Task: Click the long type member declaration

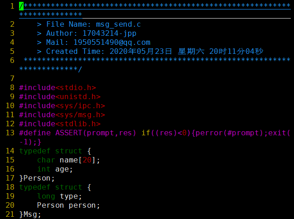Action: coord(59,196)
